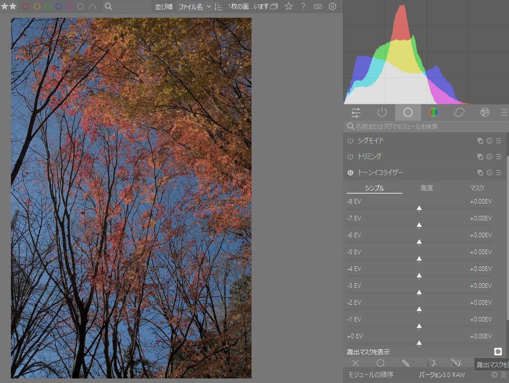
Task: Click the -3 EV slider handle
Action: coord(419,292)
